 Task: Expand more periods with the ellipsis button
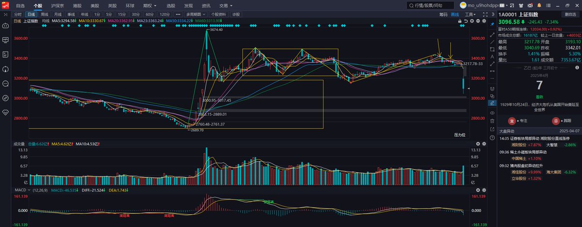tap(178, 15)
